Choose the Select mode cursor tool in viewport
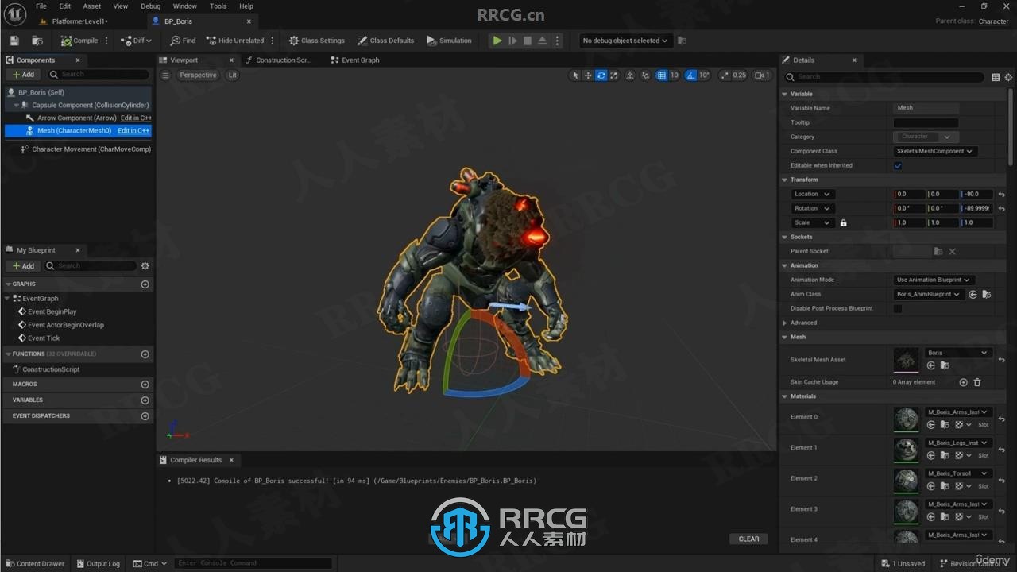The height and width of the screenshot is (572, 1017). tap(575, 75)
